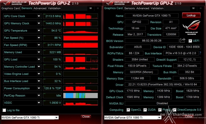Toggle the DirectCompute 5.0 checkbox
206x124 pixels.
(175, 109)
